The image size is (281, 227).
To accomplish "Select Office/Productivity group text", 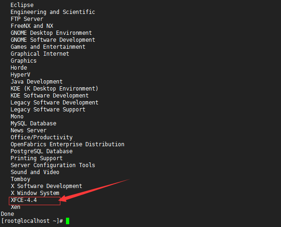I will pyautogui.click(x=42, y=137).
